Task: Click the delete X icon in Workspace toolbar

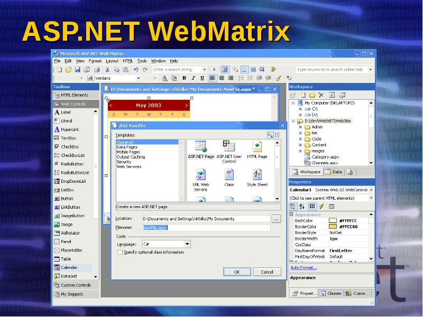Action: [321, 95]
